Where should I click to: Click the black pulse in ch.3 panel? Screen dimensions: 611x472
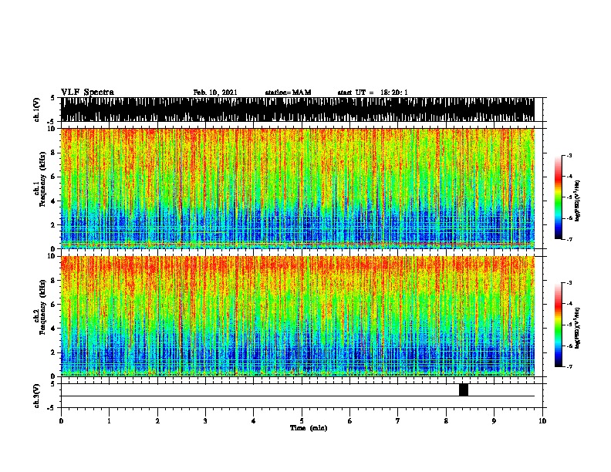[464, 389]
